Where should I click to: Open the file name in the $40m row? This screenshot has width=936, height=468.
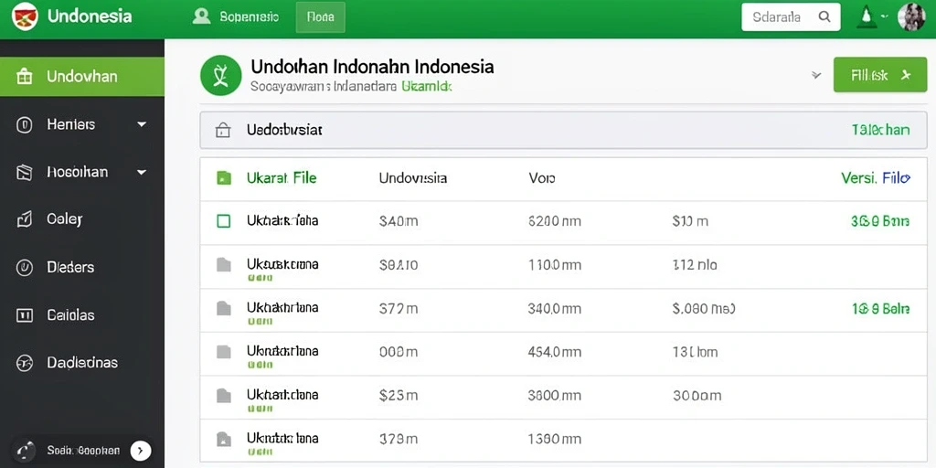coord(282,221)
